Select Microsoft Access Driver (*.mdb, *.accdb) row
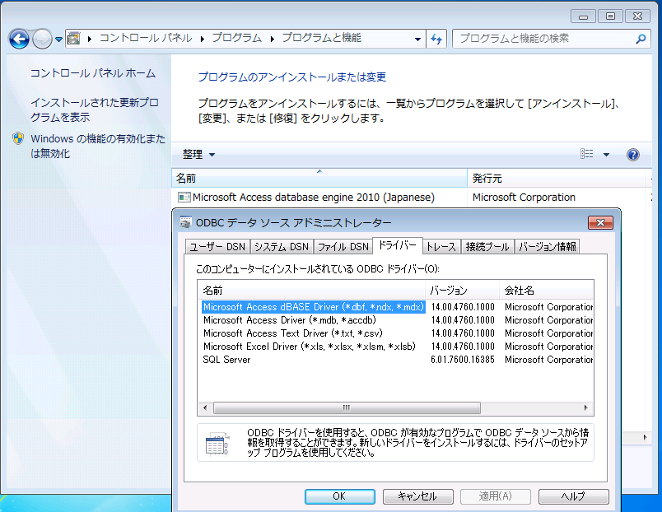Viewport: 662px width, 512px height. pos(290,320)
